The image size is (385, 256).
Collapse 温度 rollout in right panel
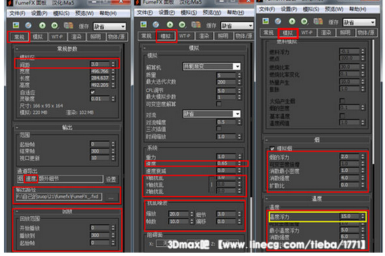point(317,199)
